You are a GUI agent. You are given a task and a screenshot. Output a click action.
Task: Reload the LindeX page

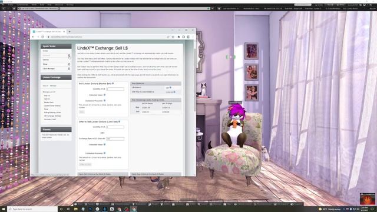tap(42, 37)
